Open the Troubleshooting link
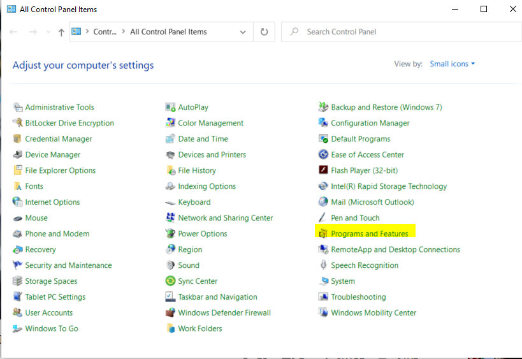Image resolution: width=522 pixels, height=359 pixels. [358, 297]
